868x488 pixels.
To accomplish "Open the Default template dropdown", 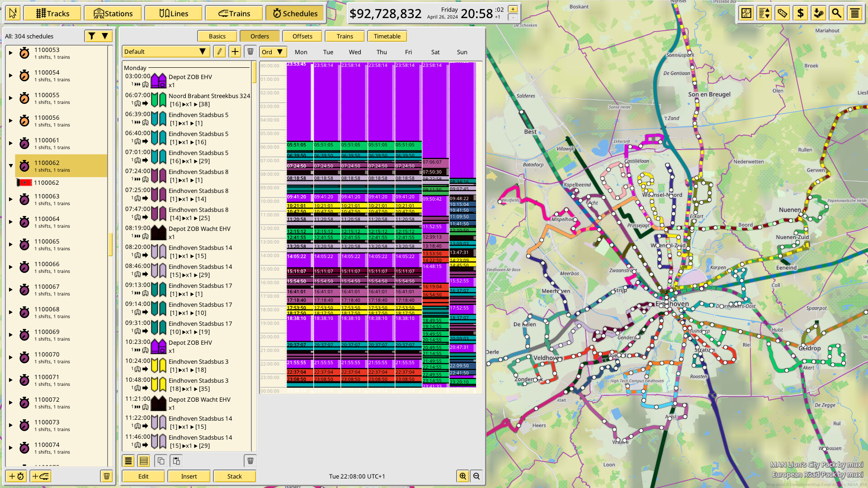I will tap(165, 52).
